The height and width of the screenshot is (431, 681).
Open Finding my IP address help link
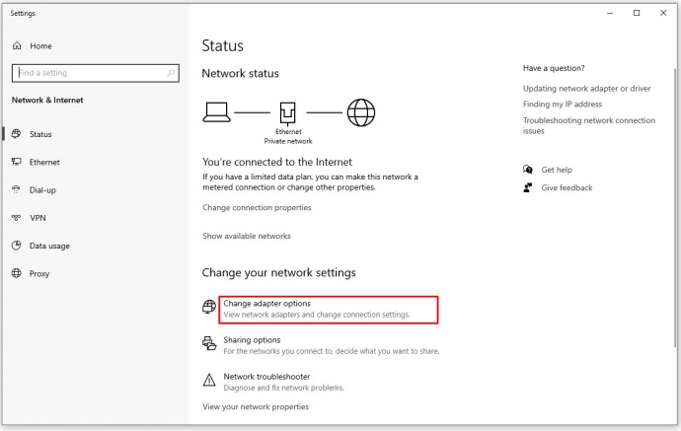[x=562, y=105]
